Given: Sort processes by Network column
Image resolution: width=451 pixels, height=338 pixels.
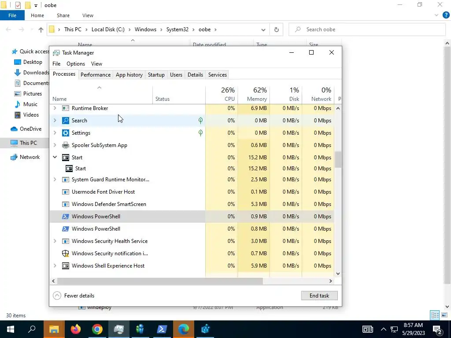Looking at the screenshot, I should [318, 95].
